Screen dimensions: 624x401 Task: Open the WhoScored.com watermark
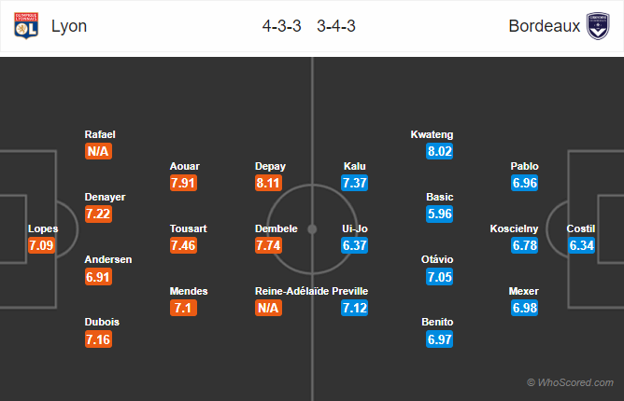click(570, 382)
